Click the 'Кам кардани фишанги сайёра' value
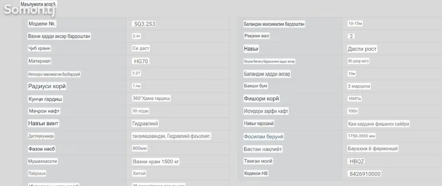The width and height of the screenshot is (442, 186). point(379,124)
